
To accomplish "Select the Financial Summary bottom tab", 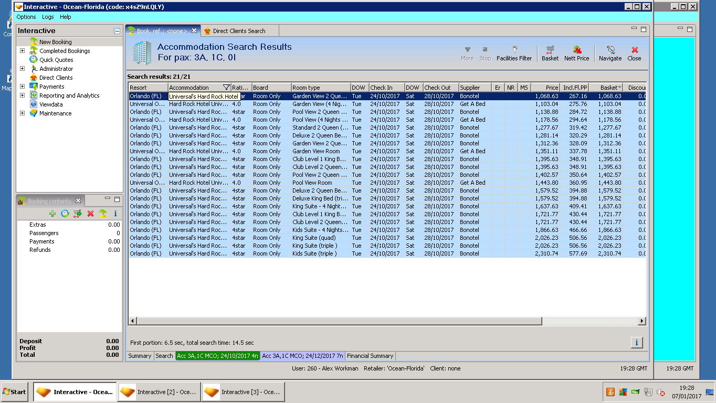I will (370, 356).
